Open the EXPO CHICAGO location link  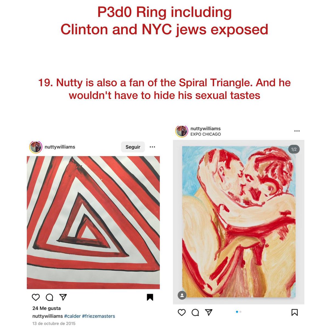pos(206,134)
